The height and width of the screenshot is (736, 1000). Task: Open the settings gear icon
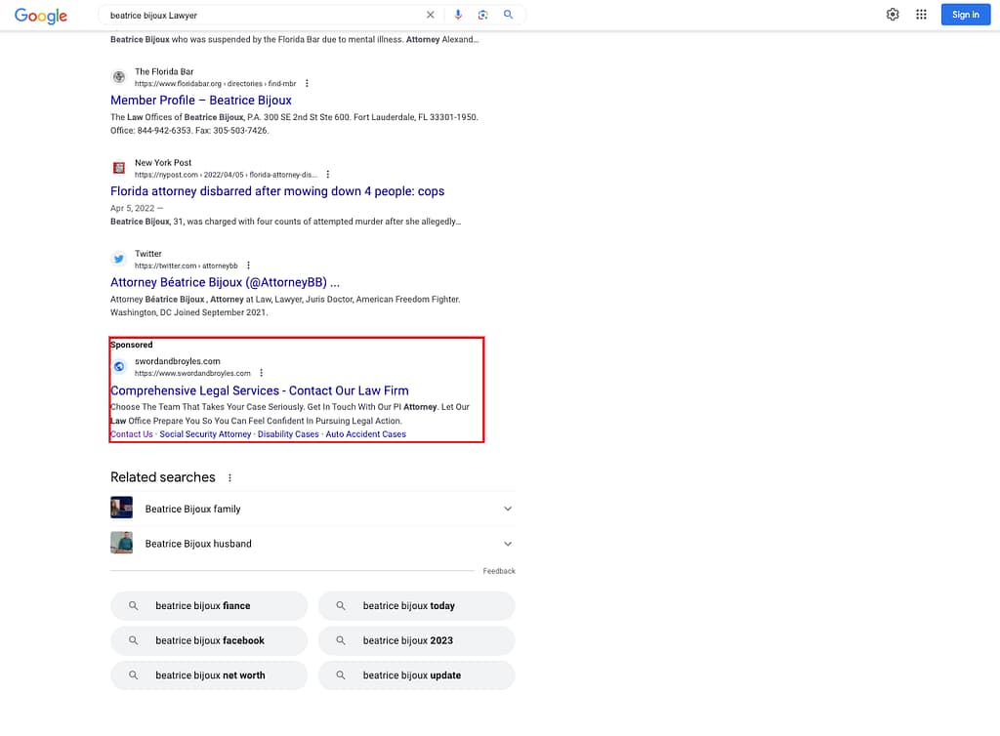pyautogui.click(x=893, y=15)
